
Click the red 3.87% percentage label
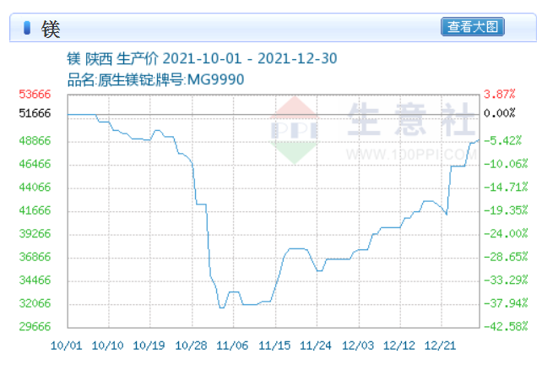point(499,94)
